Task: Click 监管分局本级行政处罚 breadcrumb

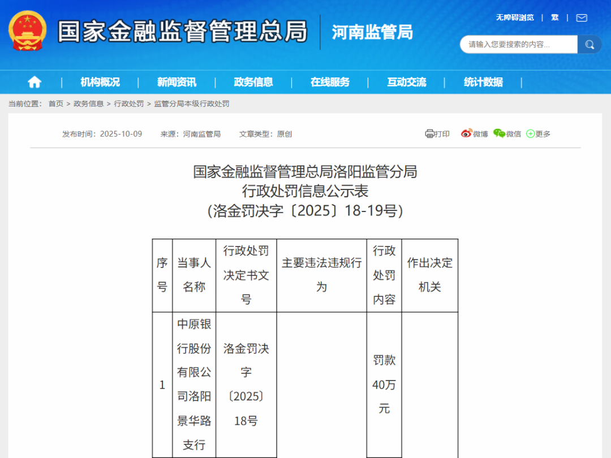Action: point(192,103)
